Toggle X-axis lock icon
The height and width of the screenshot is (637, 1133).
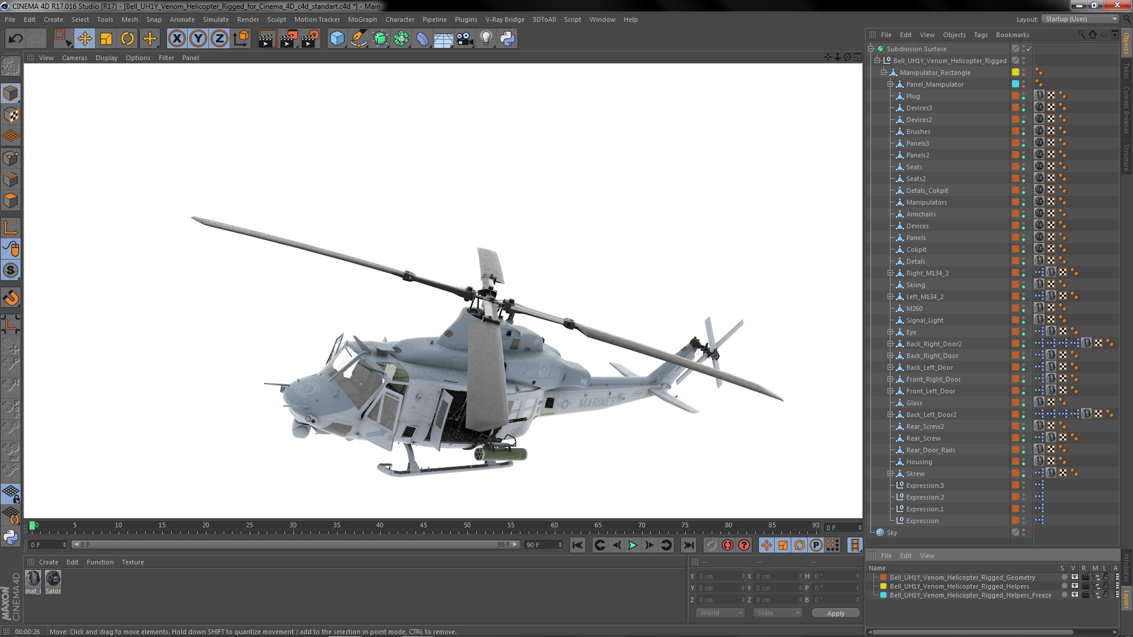[176, 39]
